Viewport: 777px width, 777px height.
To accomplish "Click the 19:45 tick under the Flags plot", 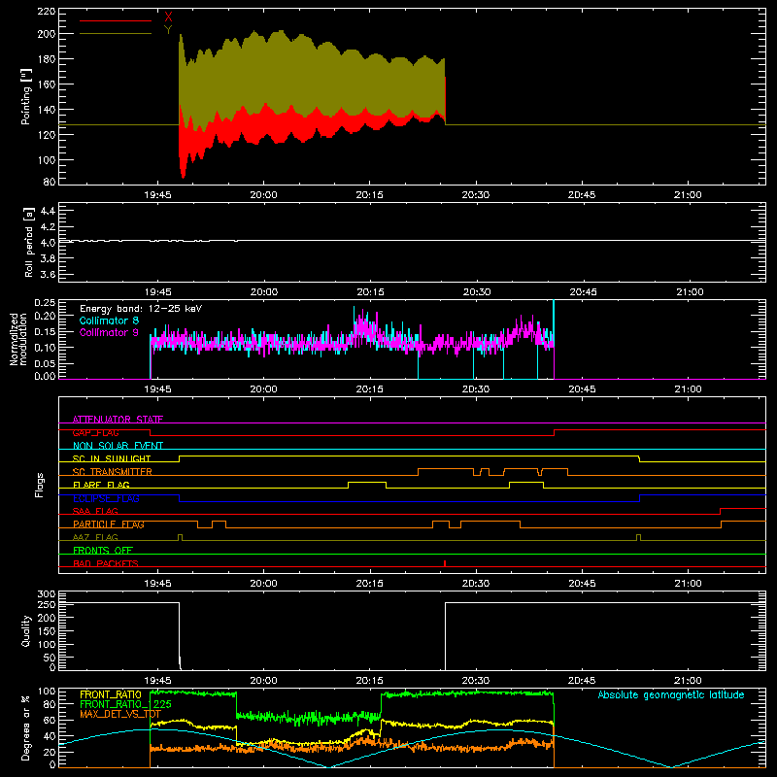I will click(x=157, y=584).
